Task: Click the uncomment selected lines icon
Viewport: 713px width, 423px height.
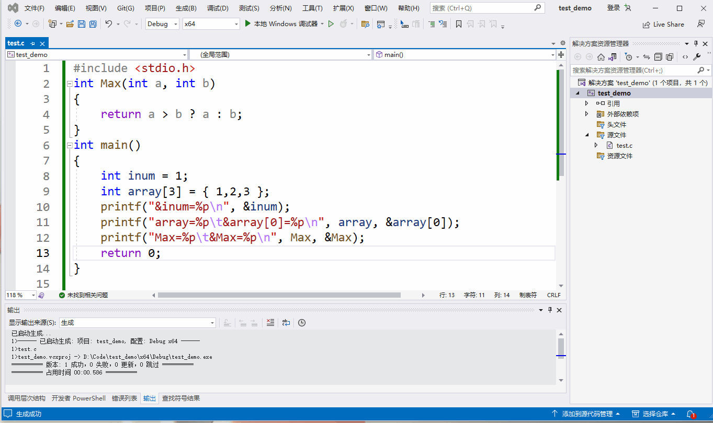Action: pyautogui.click(x=443, y=24)
